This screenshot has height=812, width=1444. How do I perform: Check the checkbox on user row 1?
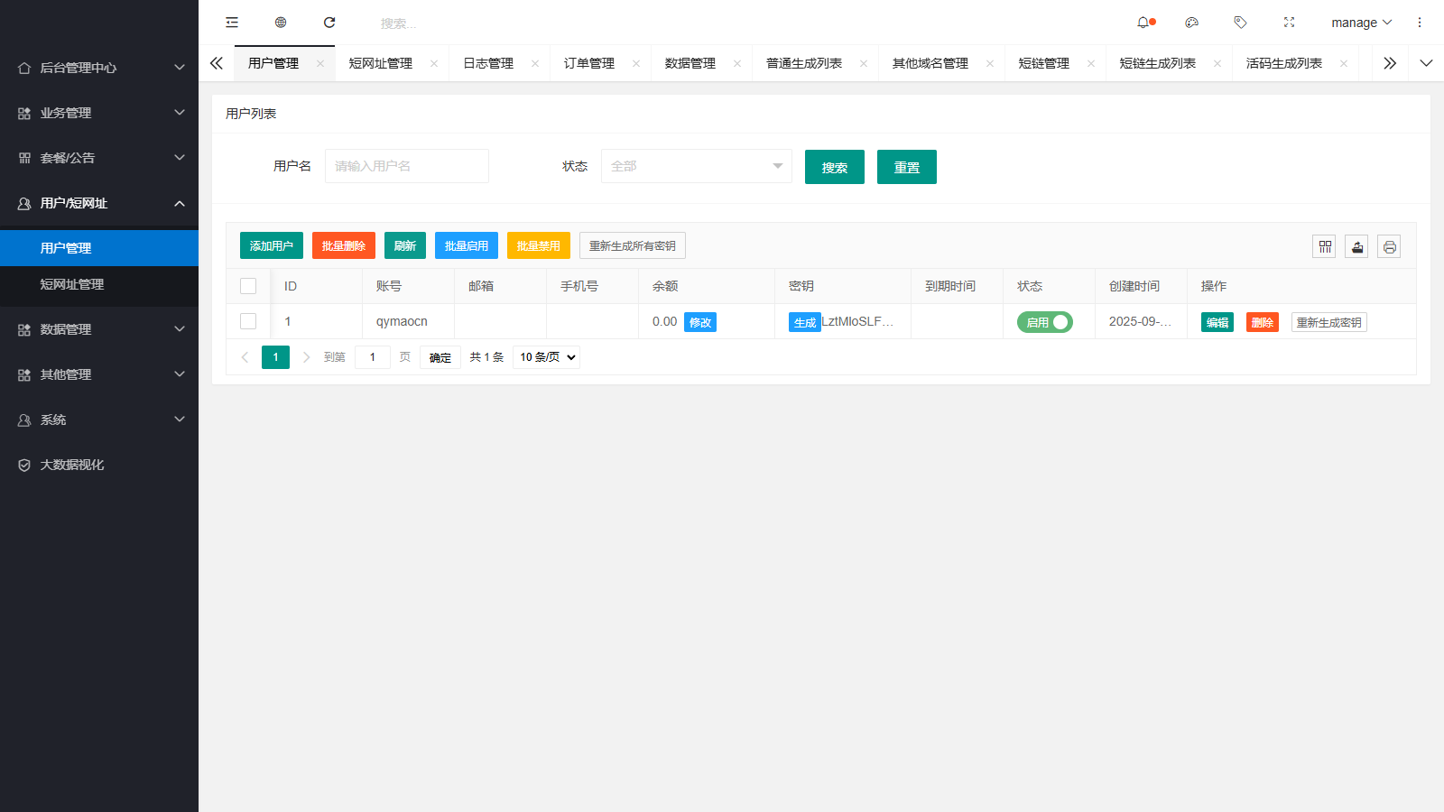[249, 320]
